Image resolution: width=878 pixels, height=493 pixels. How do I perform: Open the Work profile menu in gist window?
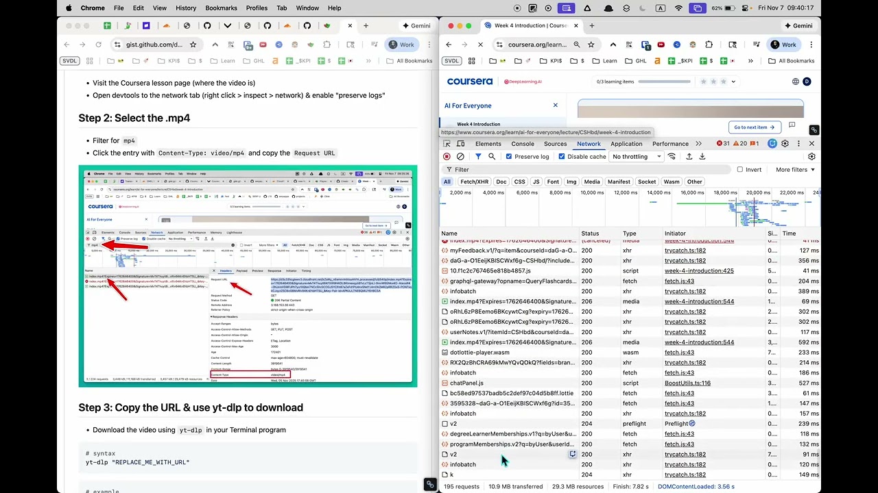click(x=401, y=45)
